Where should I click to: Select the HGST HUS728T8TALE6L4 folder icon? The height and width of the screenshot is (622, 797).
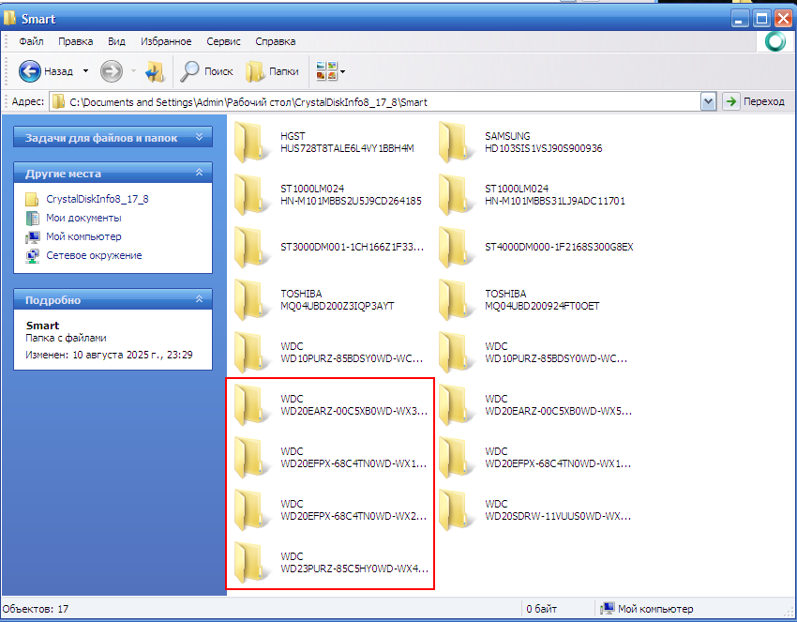[250, 143]
